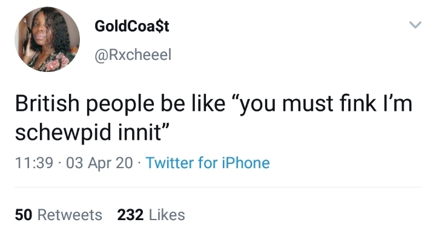View the Likes list label
The width and height of the screenshot is (436, 231).
(167, 215)
